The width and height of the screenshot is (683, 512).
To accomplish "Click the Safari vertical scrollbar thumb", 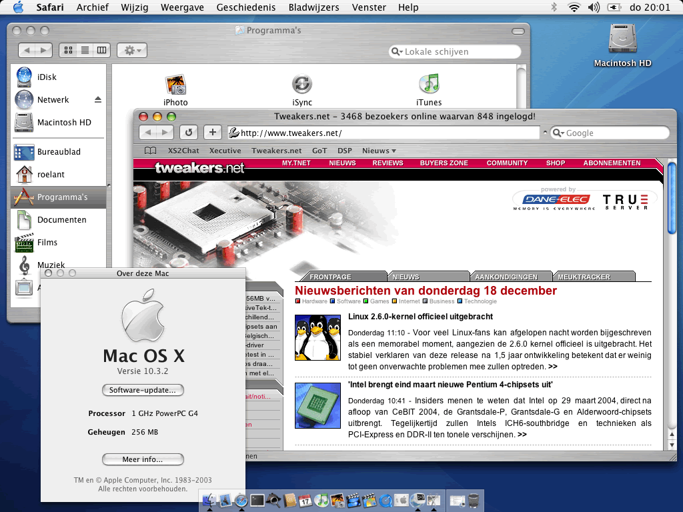I will pos(672,198).
